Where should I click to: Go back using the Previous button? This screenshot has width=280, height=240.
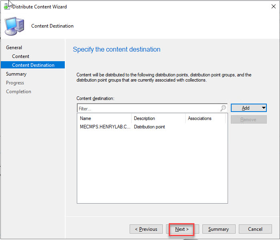146,229
